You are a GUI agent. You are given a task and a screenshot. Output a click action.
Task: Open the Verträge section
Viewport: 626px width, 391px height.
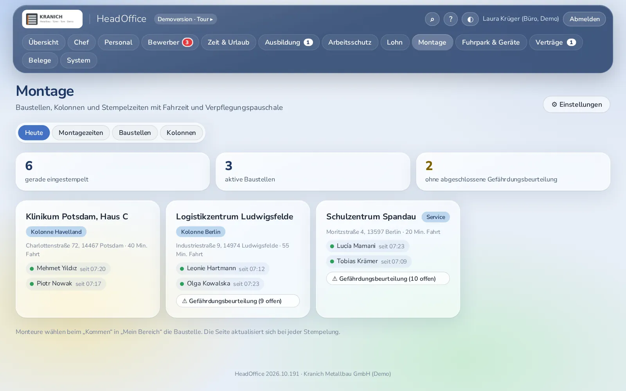click(x=556, y=42)
